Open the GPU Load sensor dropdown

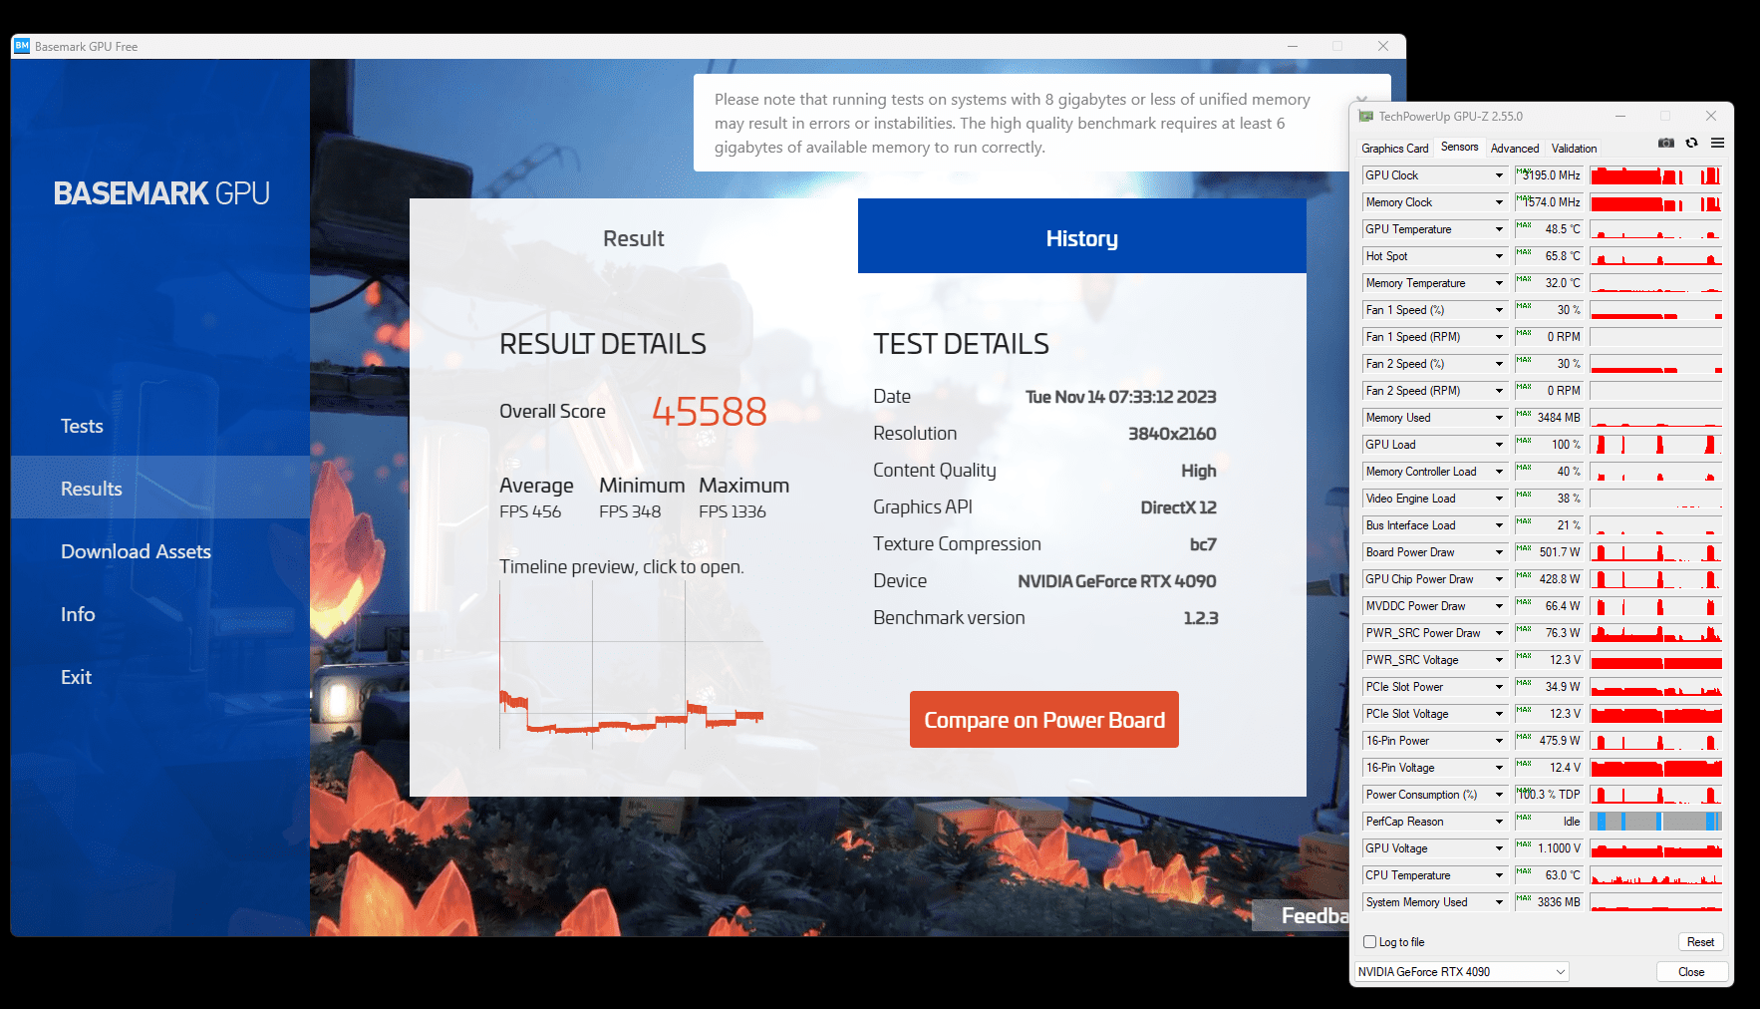tap(1498, 445)
